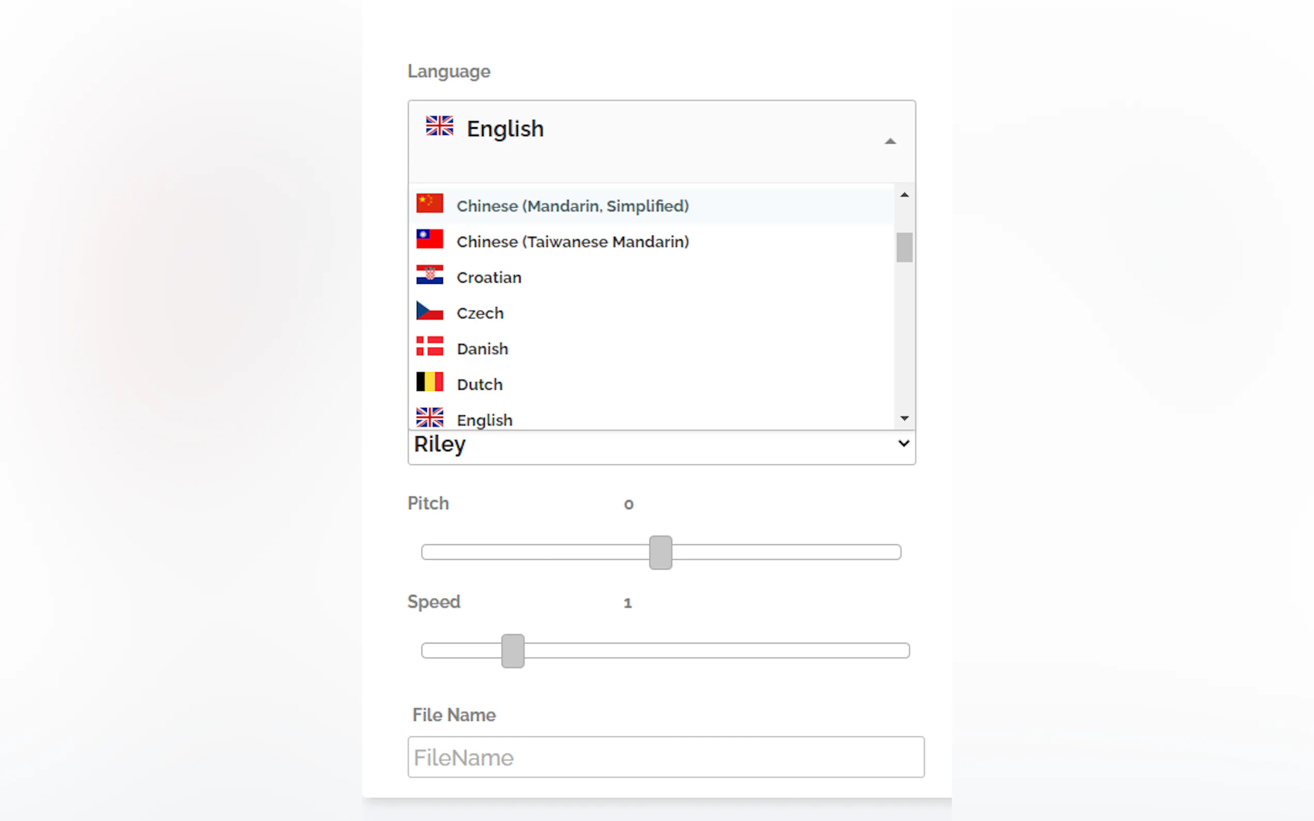Image resolution: width=1314 pixels, height=821 pixels.
Task: Select Chinese (Mandarin, Simplified) option
Action: click(573, 206)
